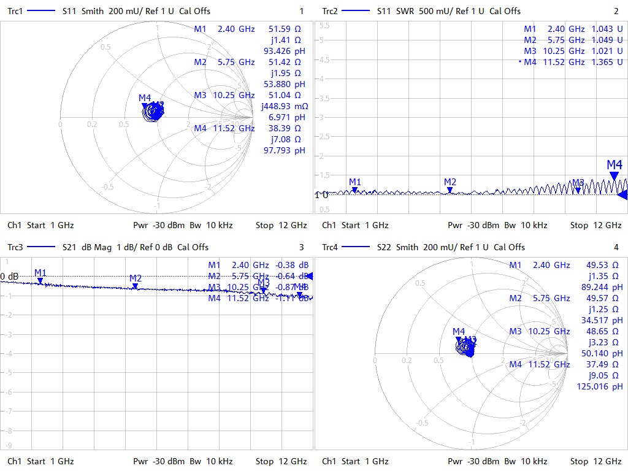Click the 'j448.93 mΩ' reactance value
The image size is (628, 471).
click(285, 106)
